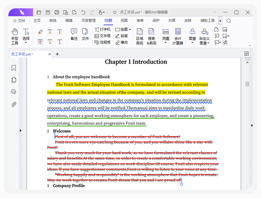Expand the Measure (测量) dropdown arrow
Image resolution: width=261 pixels, height=198 pixels.
166,43
